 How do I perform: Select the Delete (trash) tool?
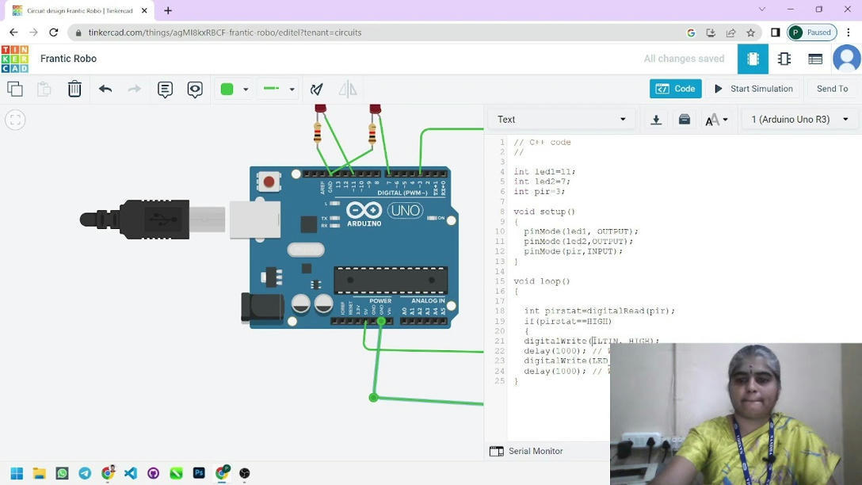(x=74, y=89)
